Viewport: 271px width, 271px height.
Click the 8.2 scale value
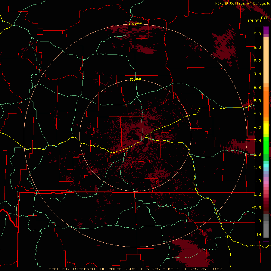[257, 61]
